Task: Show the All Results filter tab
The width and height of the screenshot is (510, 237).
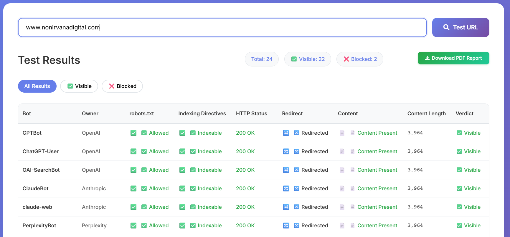Action: pyautogui.click(x=37, y=86)
